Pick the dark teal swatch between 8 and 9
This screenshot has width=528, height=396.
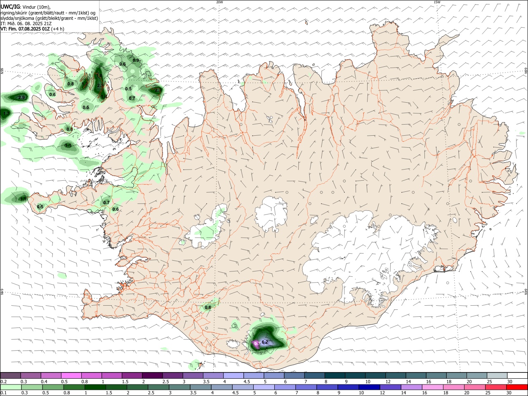click(x=334, y=376)
